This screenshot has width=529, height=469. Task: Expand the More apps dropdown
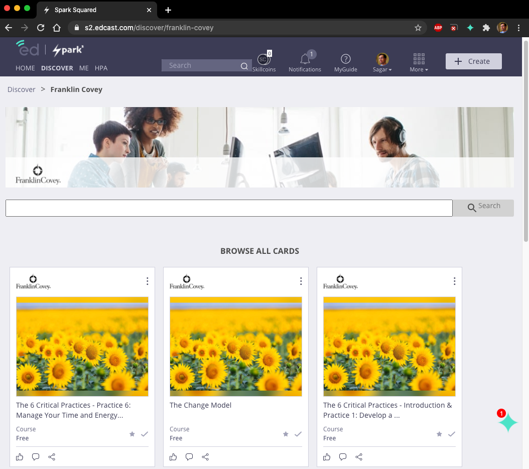pos(419,63)
